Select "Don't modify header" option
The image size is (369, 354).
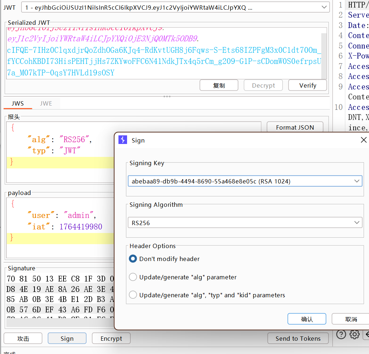tap(133, 259)
